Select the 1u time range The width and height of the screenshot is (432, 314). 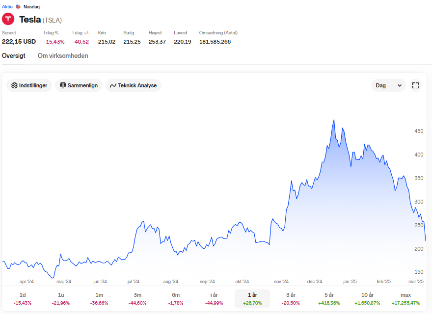tap(61, 299)
